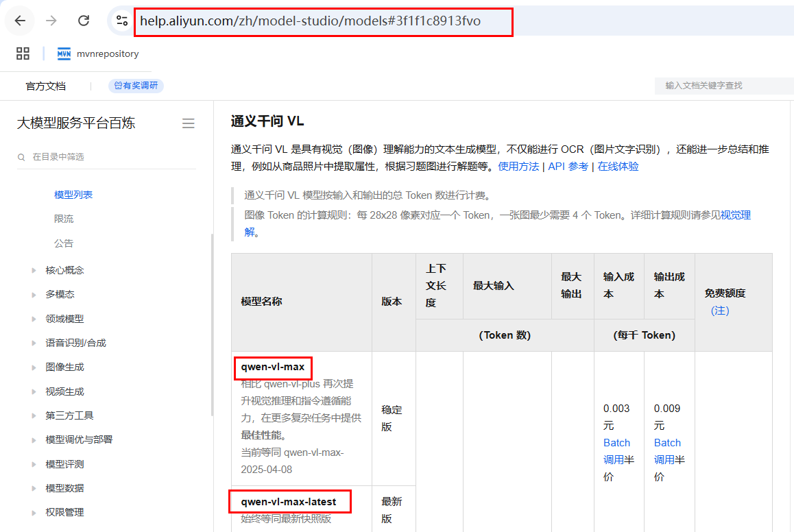Click the browser back arrow
This screenshot has width=794, height=532.
(x=20, y=21)
